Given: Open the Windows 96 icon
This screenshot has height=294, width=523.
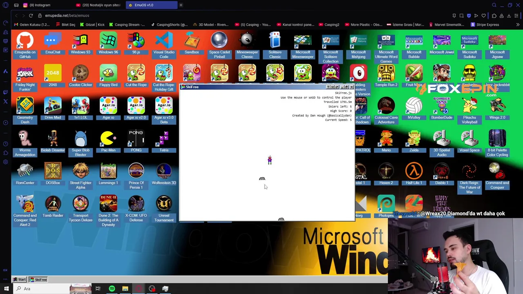Looking at the screenshot, I should (108, 43).
